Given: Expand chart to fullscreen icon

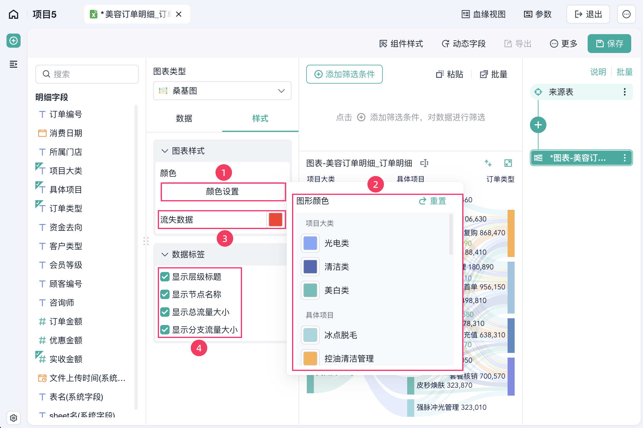Looking at the screenshot, I should click(x=508, y=163).
